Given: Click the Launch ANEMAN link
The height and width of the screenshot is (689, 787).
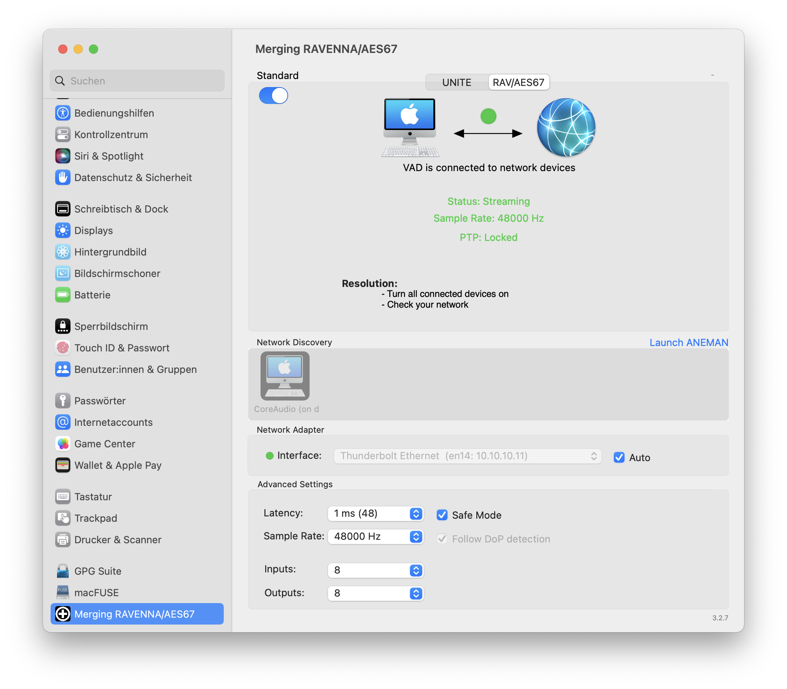Looking at the screenshot, I should pos(688,342).
